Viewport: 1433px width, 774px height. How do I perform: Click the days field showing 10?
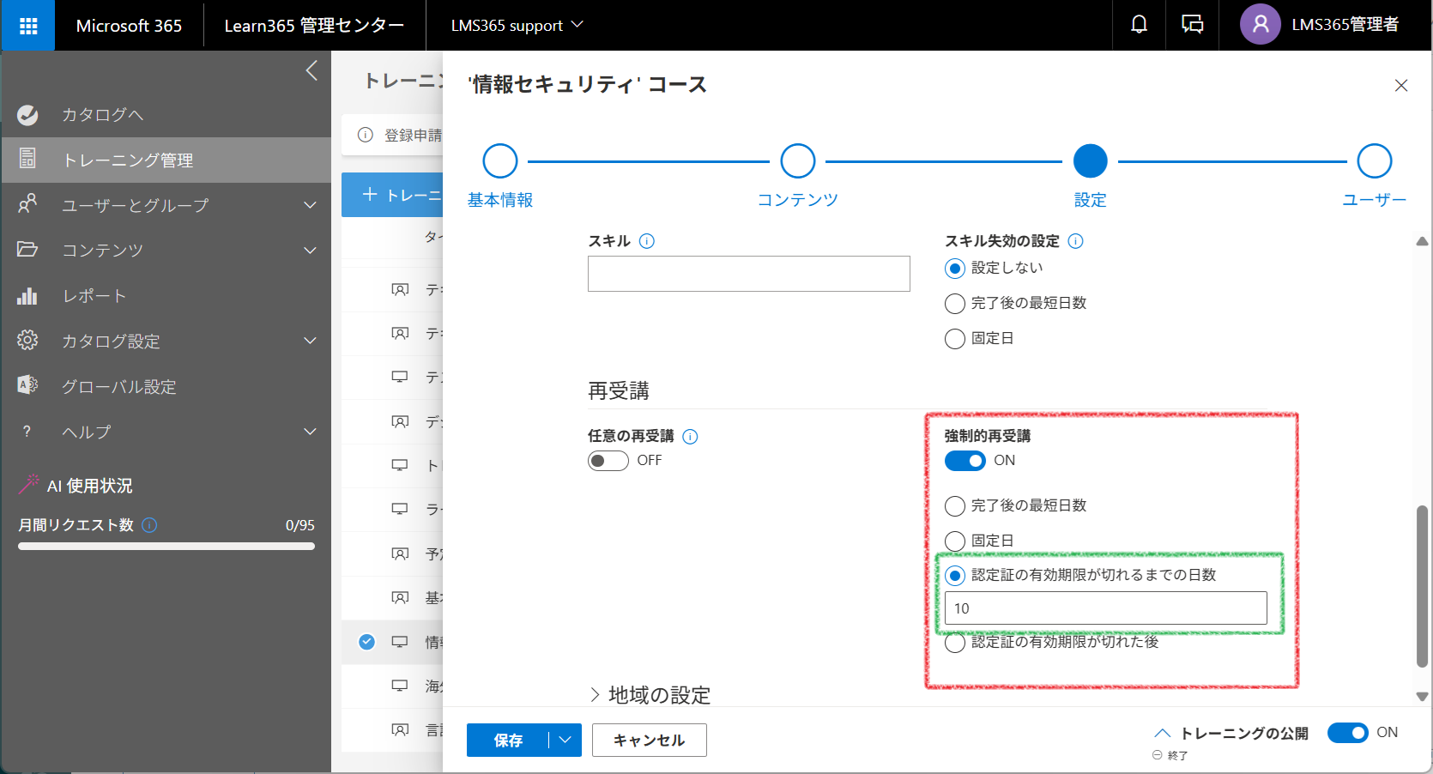1106,608
